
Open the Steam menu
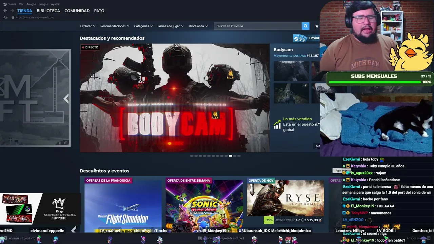click(12, 4)
